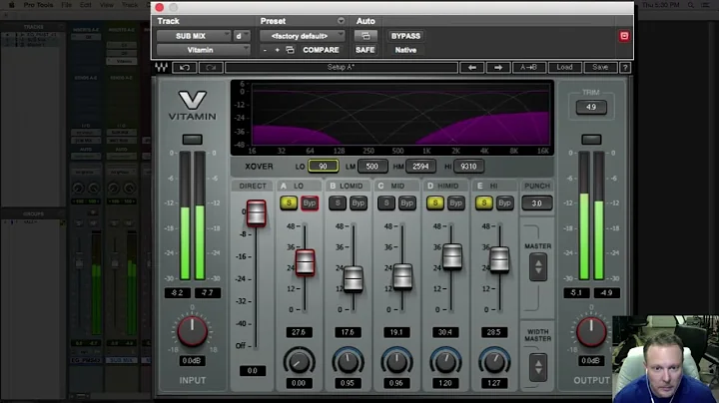Open Spotlight search in macOS menu bar
This screenshot has height=403, width=719.
[x=690, y=5]
